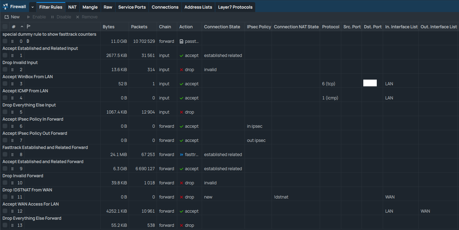
Task: Select the Layer7 Protocols tab
Action: [235, 7]
